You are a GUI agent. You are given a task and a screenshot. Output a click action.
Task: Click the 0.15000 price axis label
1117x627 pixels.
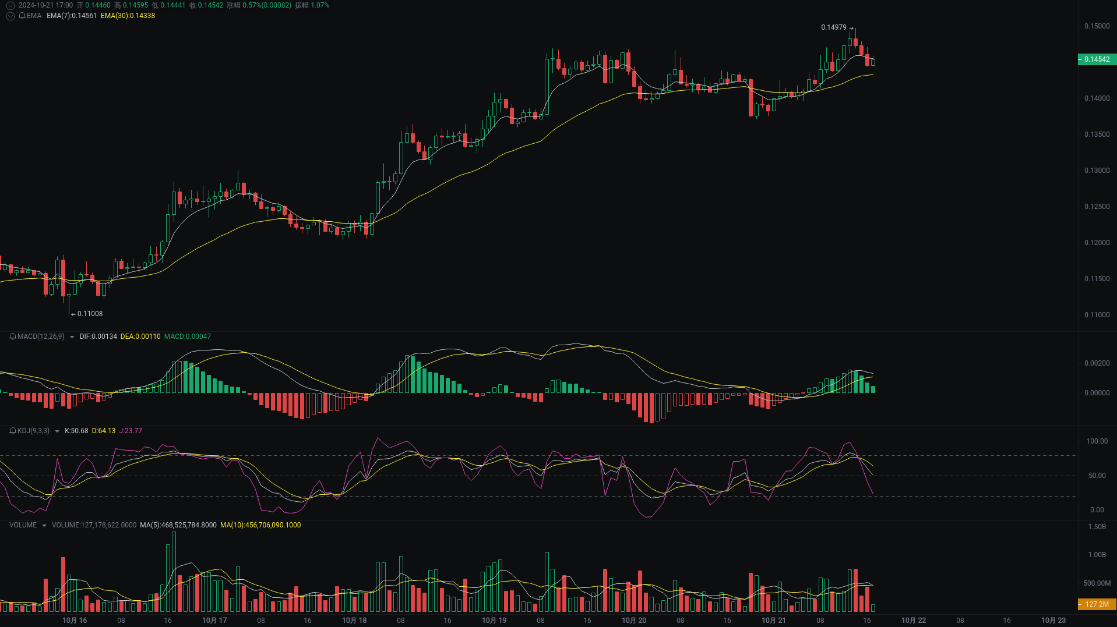(x=1097, y=26)
